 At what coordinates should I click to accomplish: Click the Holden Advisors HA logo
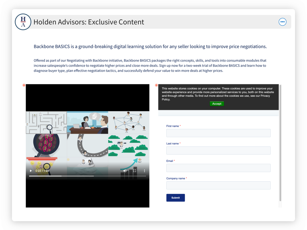point(23,22)
